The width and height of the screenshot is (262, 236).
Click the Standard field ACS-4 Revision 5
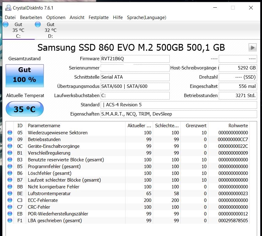click(179, 105)
